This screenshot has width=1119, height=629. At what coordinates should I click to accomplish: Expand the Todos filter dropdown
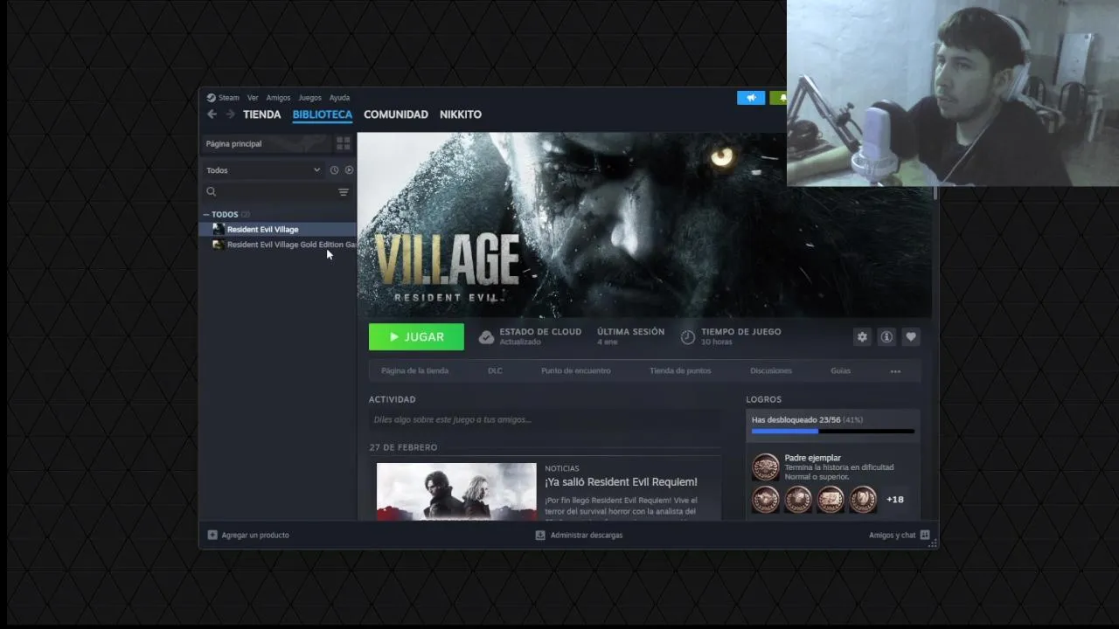click(x=263, y=170)
